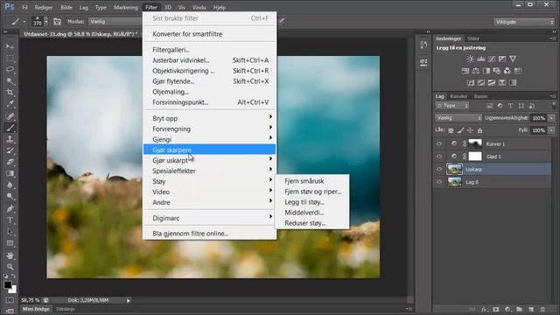
Task: Add a Brightness/Contrast adjustment
Action: pyautogui.click(x=471, y=59)
